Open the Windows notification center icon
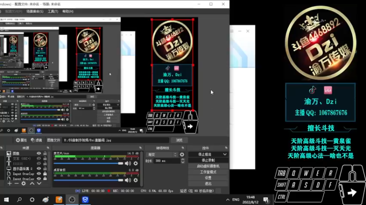The width and height of the screenshot is (366, 205). coord(266,200)
